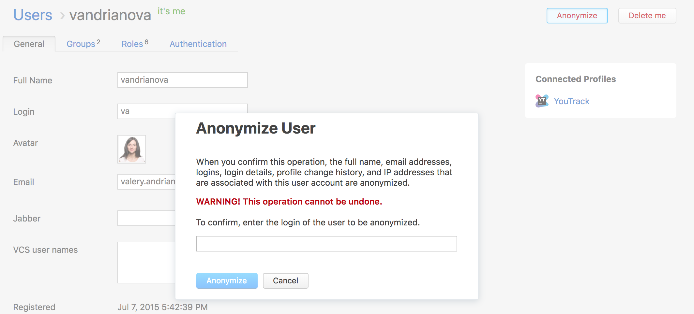Click the Full Name field
This screenshot has height=314, width=694.
click(x=182, y=80)
